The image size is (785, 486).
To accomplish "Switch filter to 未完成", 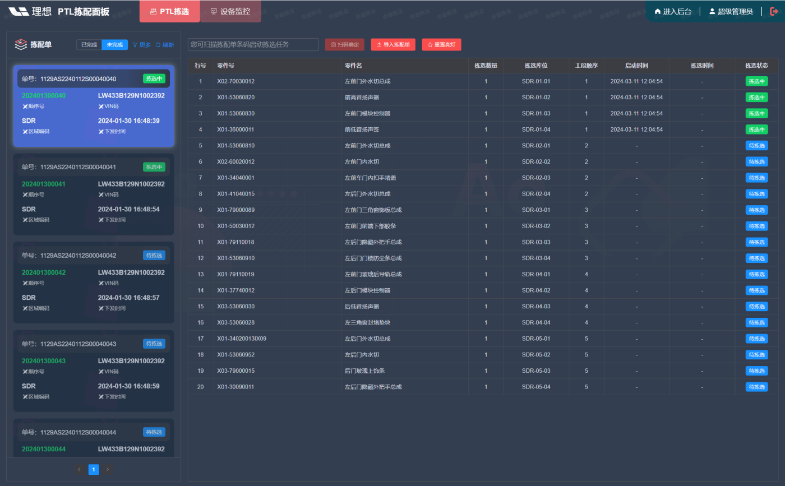I will (x=115, y=45).
